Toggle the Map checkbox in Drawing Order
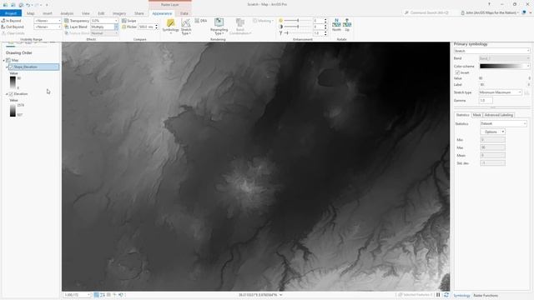 click(8, 60)
